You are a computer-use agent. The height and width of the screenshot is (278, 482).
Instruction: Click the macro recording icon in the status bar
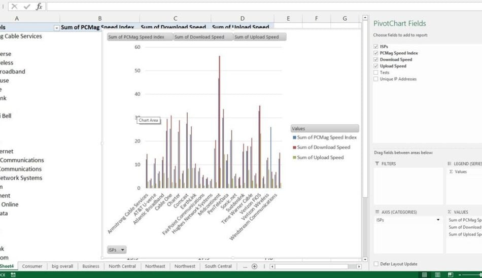pyautogui.click(x=13, y=274)
